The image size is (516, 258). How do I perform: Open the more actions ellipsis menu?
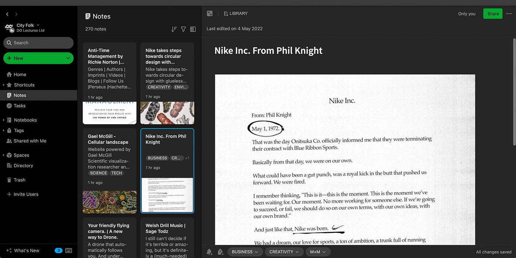pyautogui.click(x=509, y=14)
